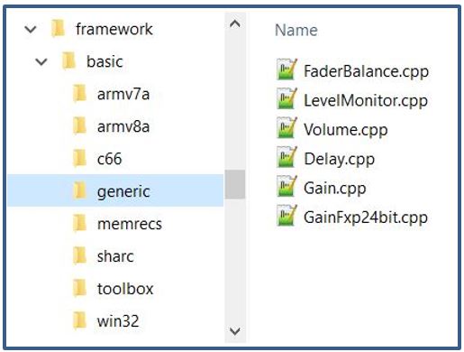
Task: Sort files by the Name column header
Action: click(296, 30)
